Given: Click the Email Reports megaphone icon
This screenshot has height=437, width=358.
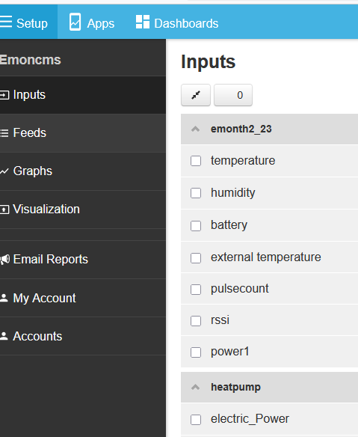Looking at the screenshot, I should 4,260.
